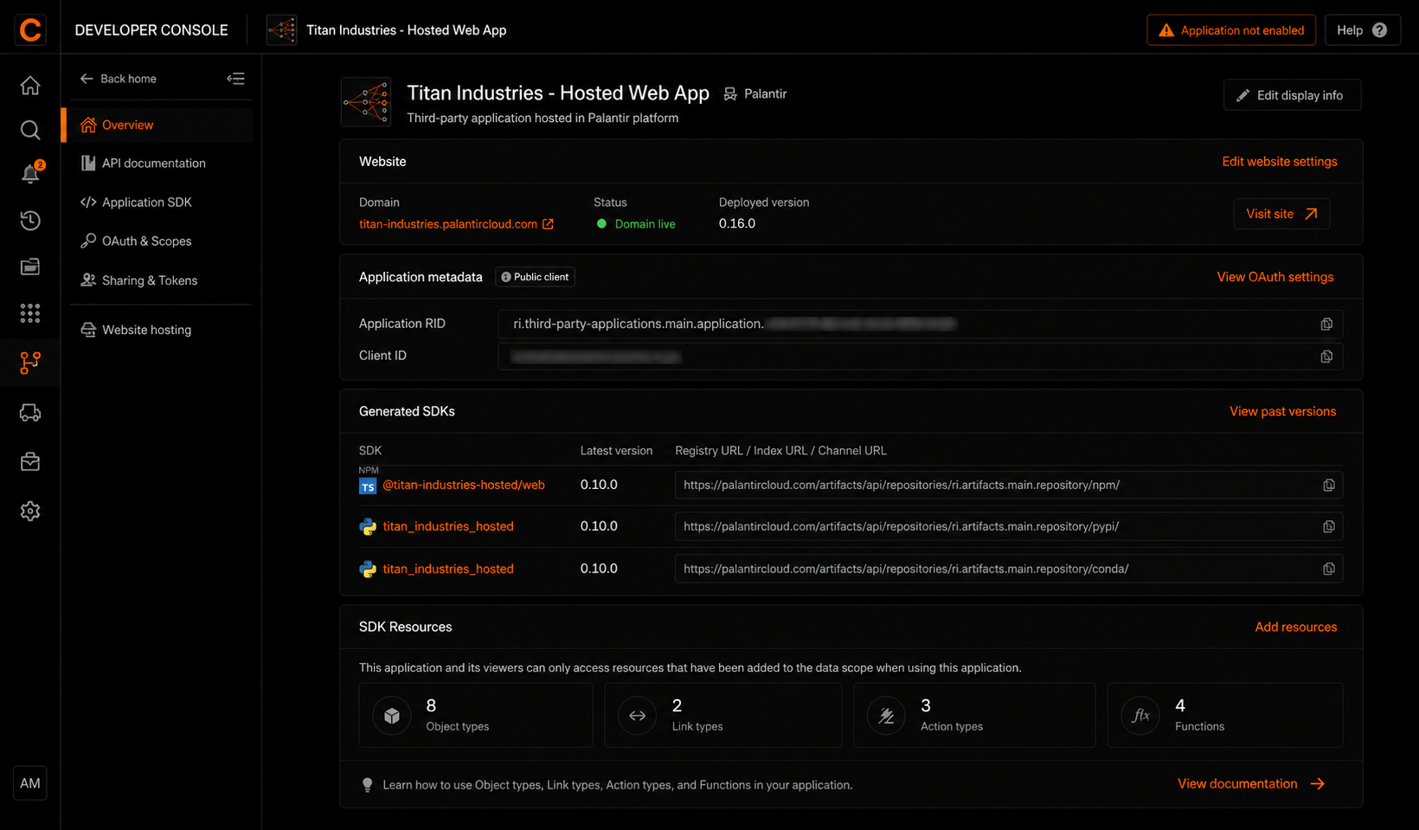
Task: Open the files folder icon in rail
Action: [x=30, y=267]
